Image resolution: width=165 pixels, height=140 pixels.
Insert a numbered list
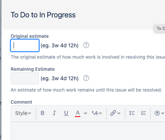(143, 113)
